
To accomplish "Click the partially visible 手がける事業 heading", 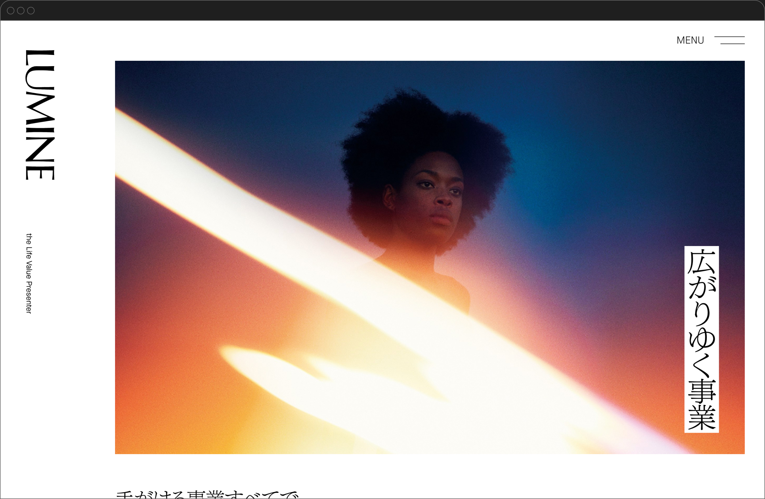I will [207, 494].
